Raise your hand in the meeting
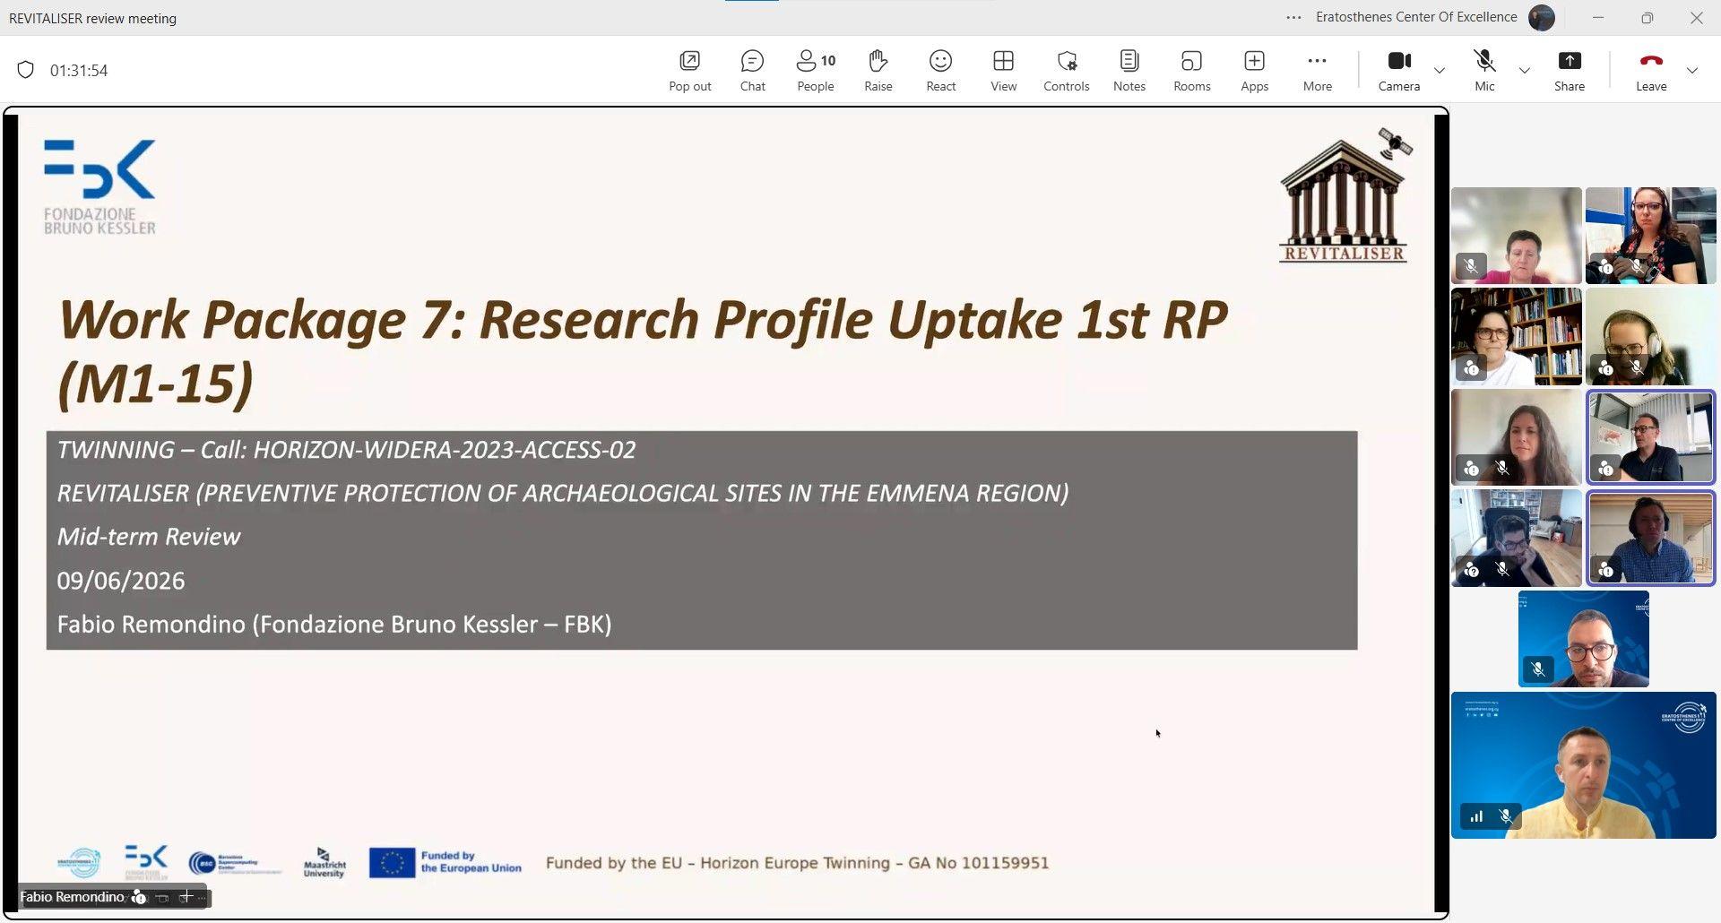The height and width of the screenshot is (923, 1721). click(x=878, y=71)
